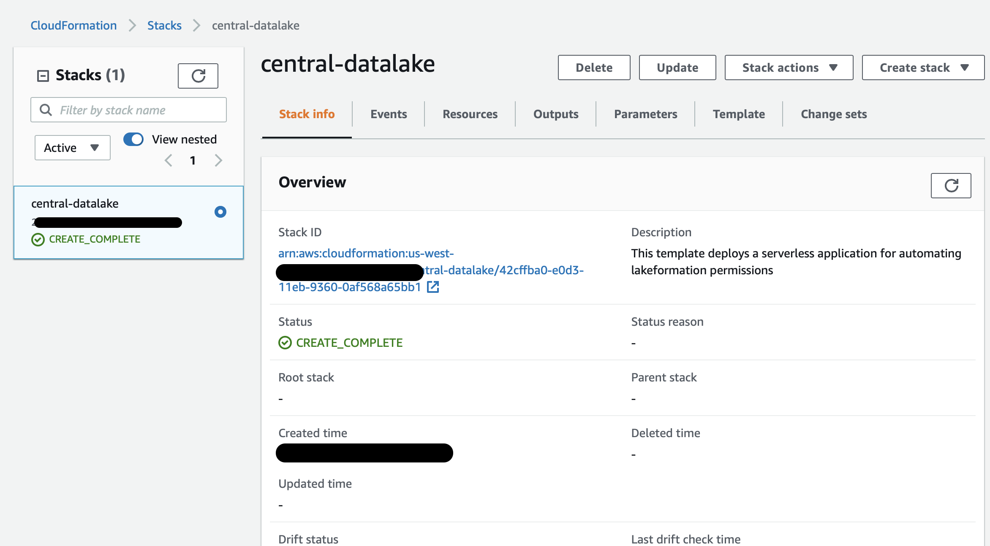
Task: Open the Stack ID external link icon
Action: coord(433,287)
